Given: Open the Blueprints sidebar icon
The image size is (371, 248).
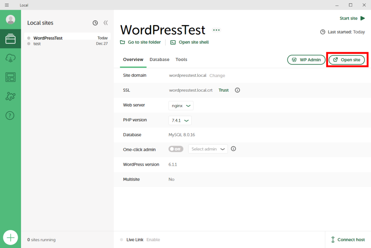Looking at the screenshot, I should (11, 77).
